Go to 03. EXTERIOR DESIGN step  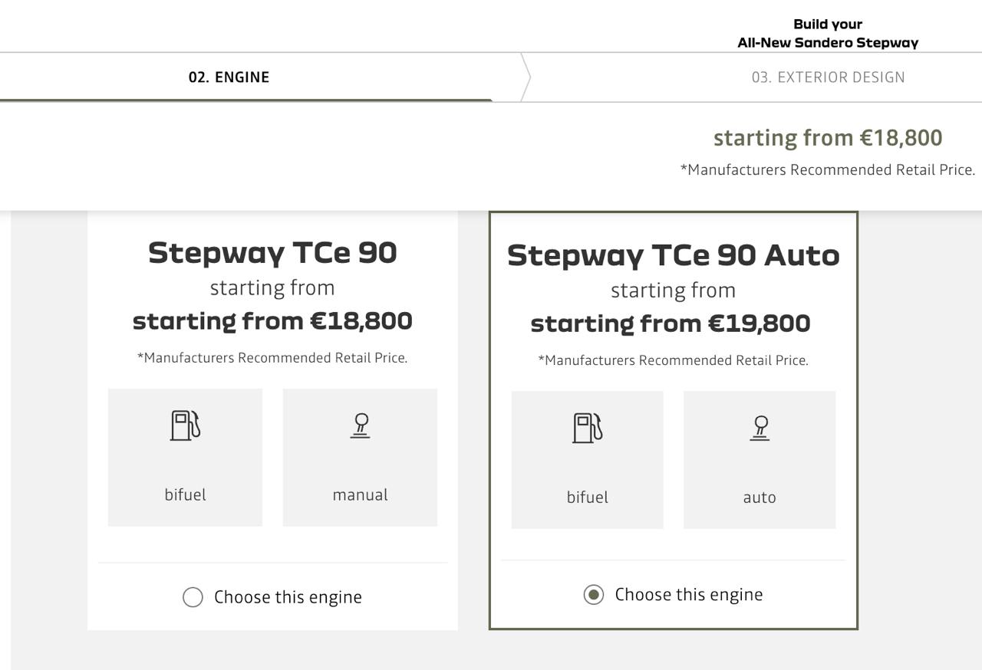(828, 77)
